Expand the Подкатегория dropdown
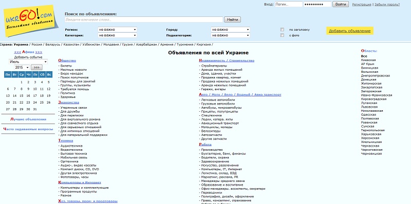This screenshot has width=411, height=204. (x=230, y=35)
